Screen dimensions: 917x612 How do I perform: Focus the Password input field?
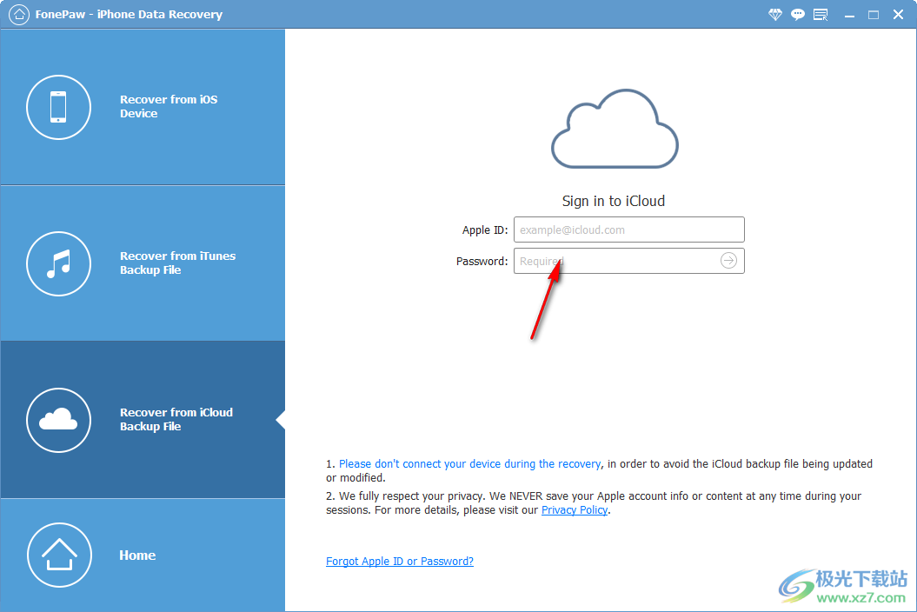click(615, 261)
